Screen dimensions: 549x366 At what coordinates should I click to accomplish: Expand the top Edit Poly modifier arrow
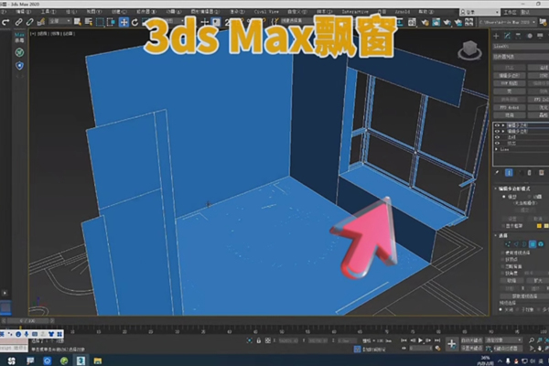(x=503, y=125)
